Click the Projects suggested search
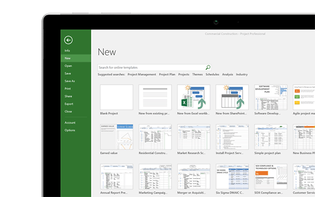This screenshot has height=197, width=315. point(184,74)
